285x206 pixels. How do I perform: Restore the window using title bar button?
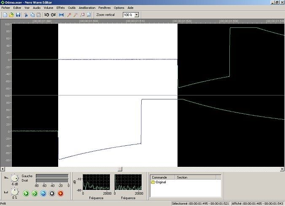[277, 3]
